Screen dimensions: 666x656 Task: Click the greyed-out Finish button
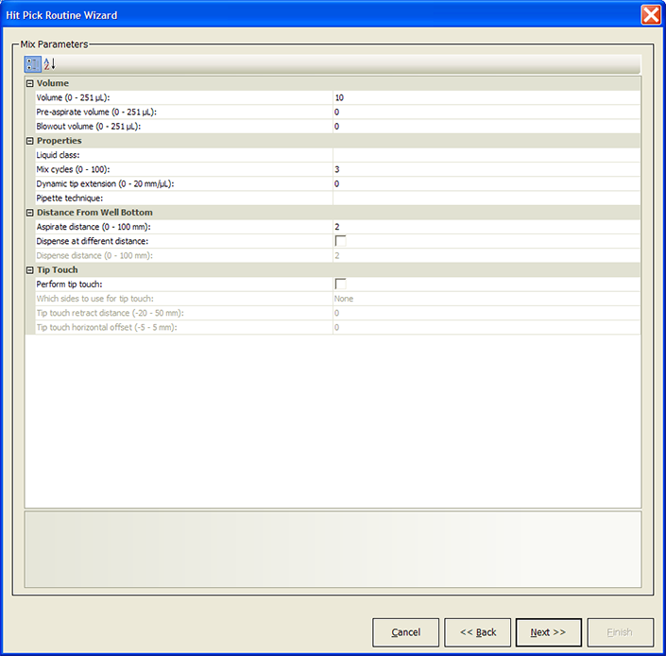click(620, 632)
